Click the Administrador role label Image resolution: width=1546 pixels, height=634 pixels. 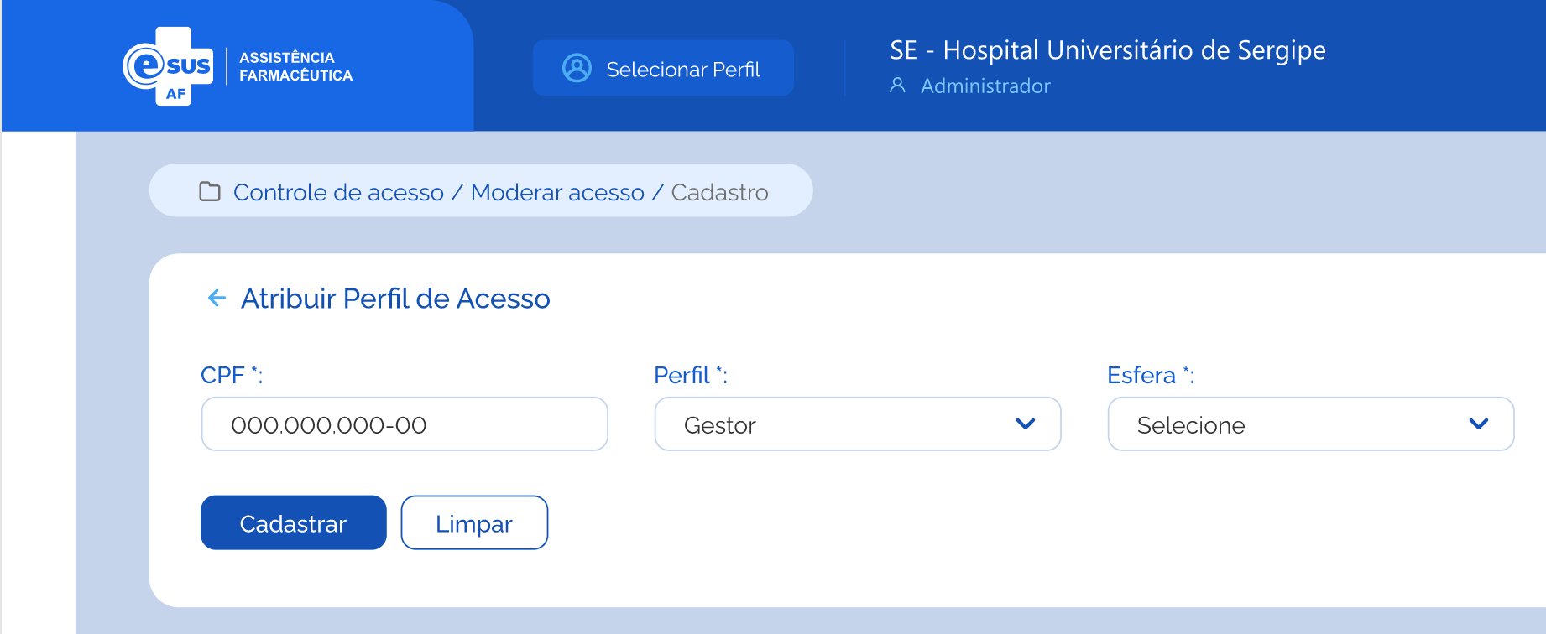click(x=985, y=86)
